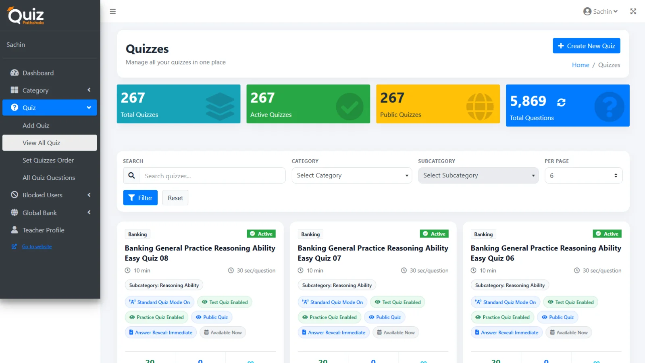This screenshot has height=363, width=645.
Task: Toggle Test Quiz Enabled on Quiz 07
Action: [398, 302]
